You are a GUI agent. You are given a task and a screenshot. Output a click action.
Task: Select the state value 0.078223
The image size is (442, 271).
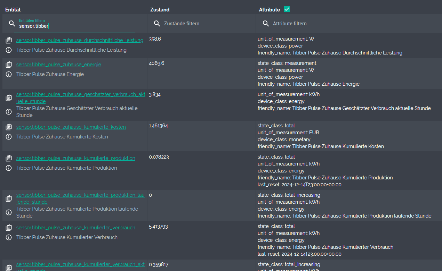(159, 157)
